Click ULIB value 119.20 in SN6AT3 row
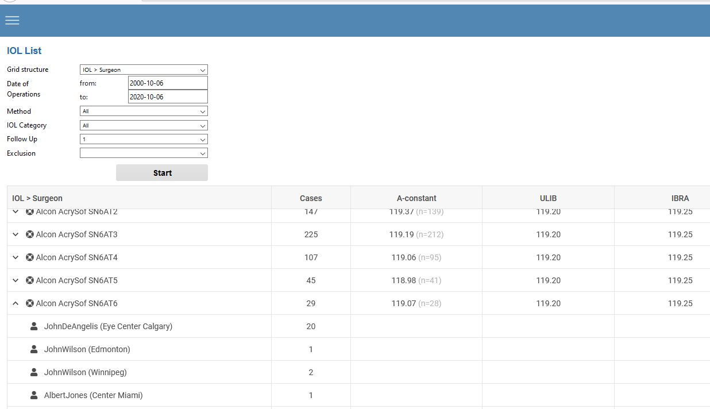 (549, 234)
